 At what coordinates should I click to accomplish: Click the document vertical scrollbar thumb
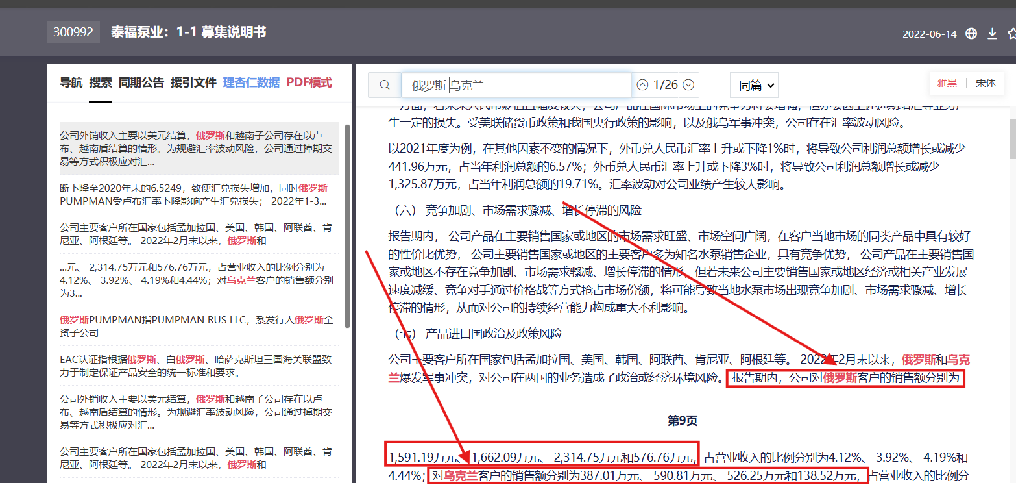[1012, 140]
